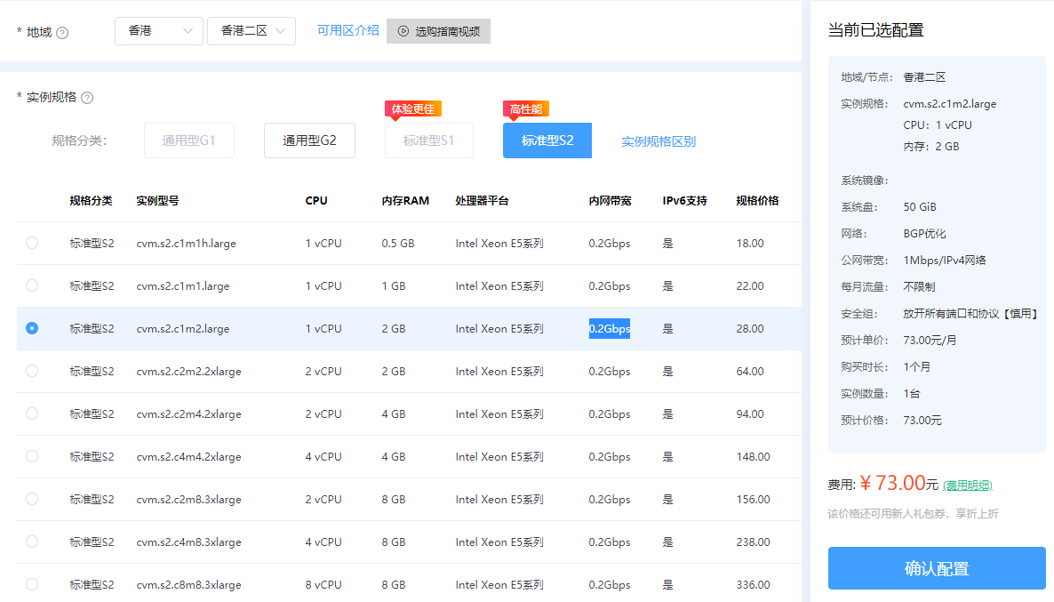Open the 费用明细 link
Viewport: 1054px width, 602px height.
click(967, 485)
